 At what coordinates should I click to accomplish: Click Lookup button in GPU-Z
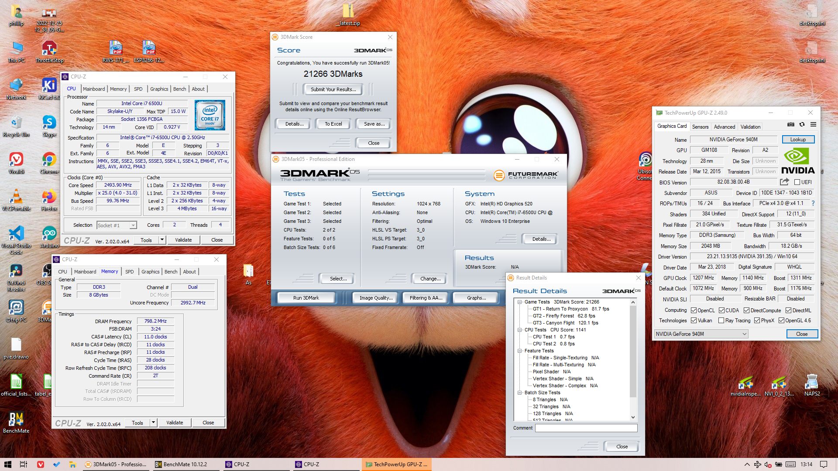click(798, 139)
